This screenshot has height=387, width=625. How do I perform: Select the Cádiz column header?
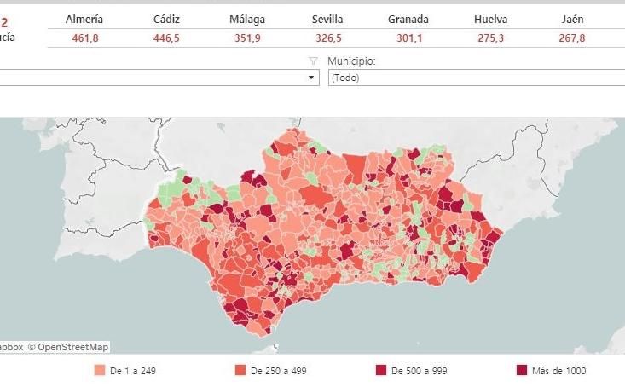[166, 19]
